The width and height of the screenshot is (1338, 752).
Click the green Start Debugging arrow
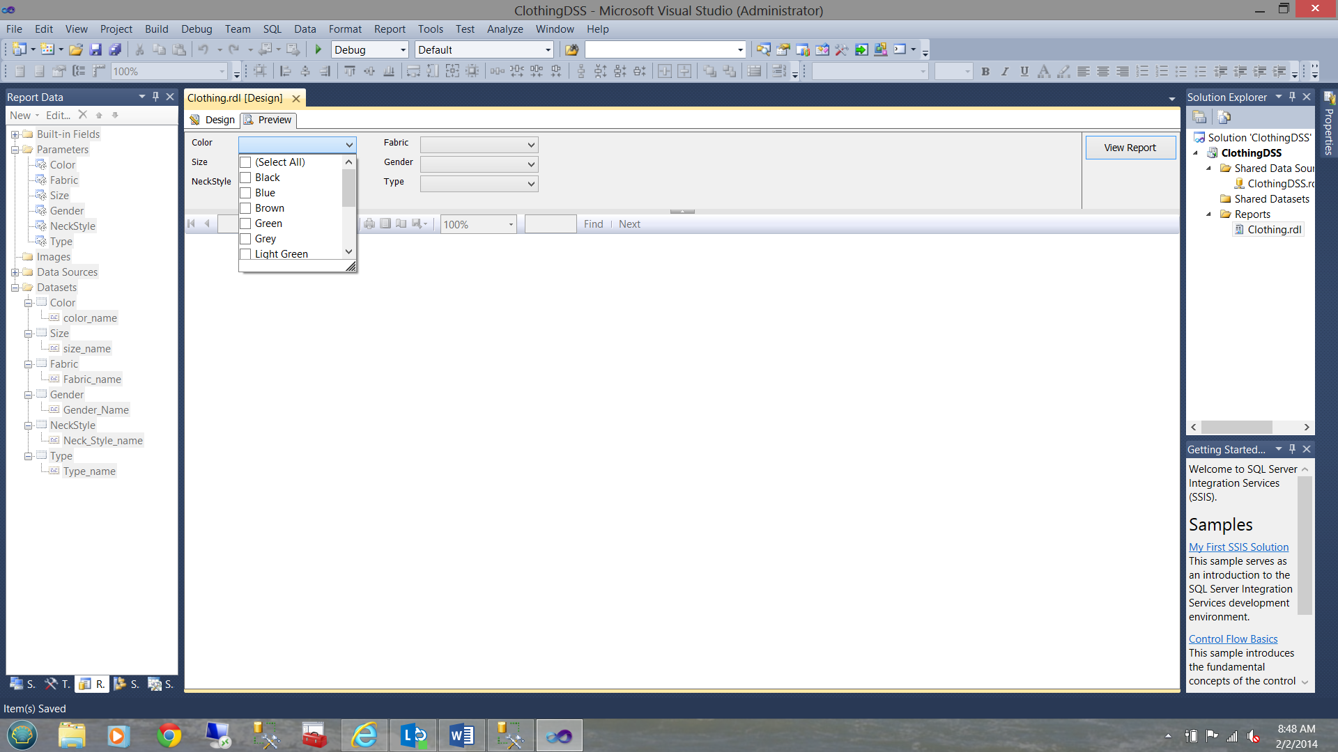click(x=318, y=49)
